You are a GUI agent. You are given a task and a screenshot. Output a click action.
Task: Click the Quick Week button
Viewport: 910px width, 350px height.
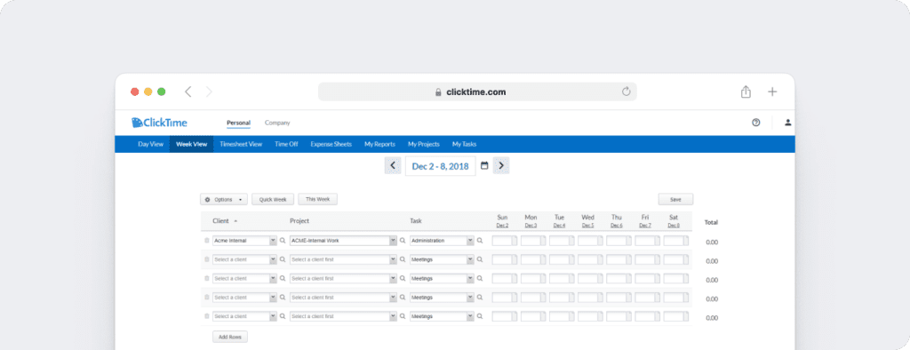pyautogui.click(x=273, y=199)
